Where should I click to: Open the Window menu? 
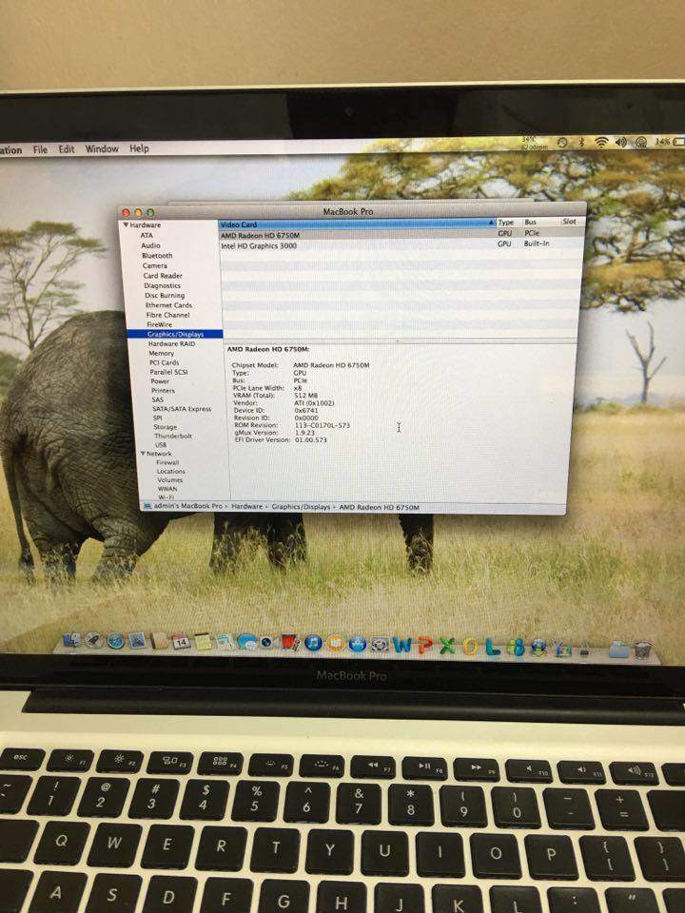(x=102, y=149)
